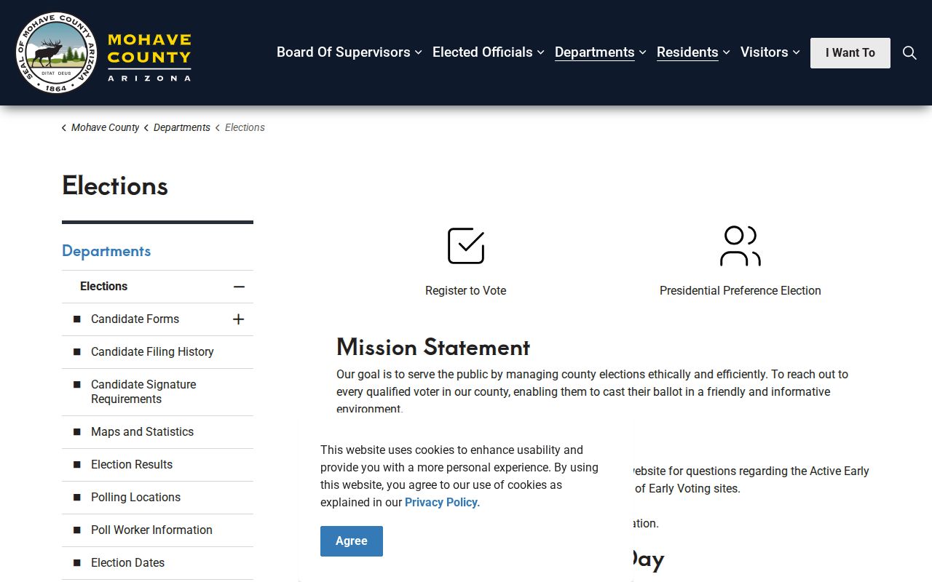932x582 pixels.
Task: Click Presidential Preference Election label
Action: (x=741, y=291)
